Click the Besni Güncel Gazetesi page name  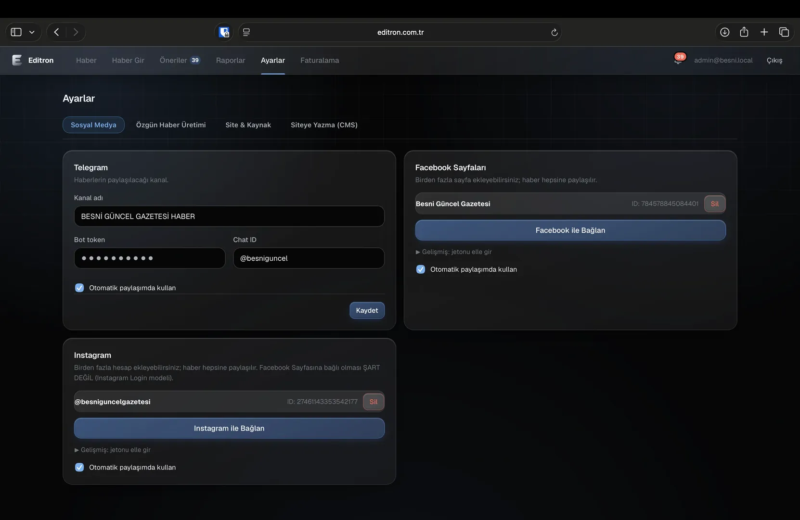[453, 203]
